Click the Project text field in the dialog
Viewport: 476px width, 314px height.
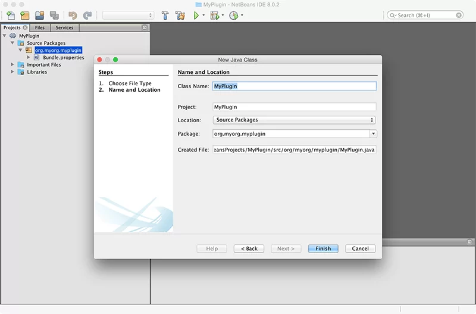tap(294, 107)
